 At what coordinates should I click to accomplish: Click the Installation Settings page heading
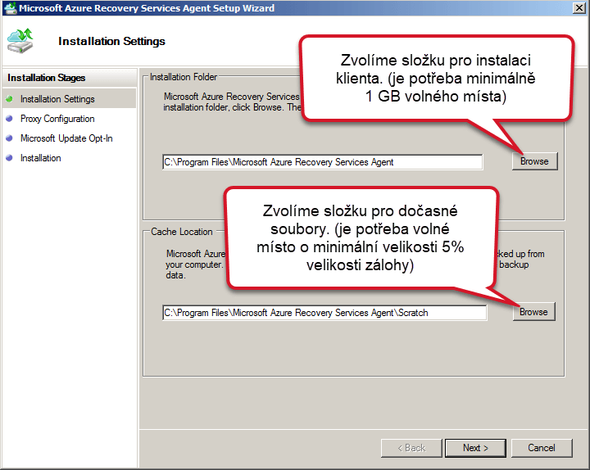(x=111, y=41)
